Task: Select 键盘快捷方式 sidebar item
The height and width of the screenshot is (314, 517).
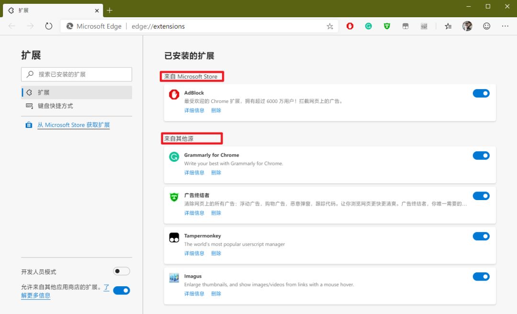Action: (x=77, y=106)
